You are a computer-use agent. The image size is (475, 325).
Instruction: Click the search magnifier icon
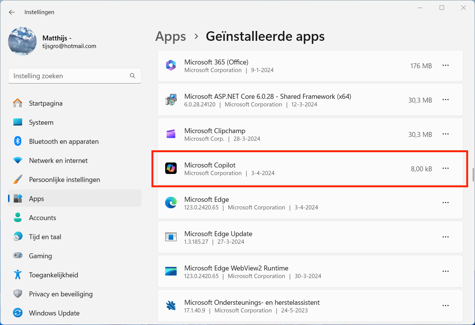point(132,76)
